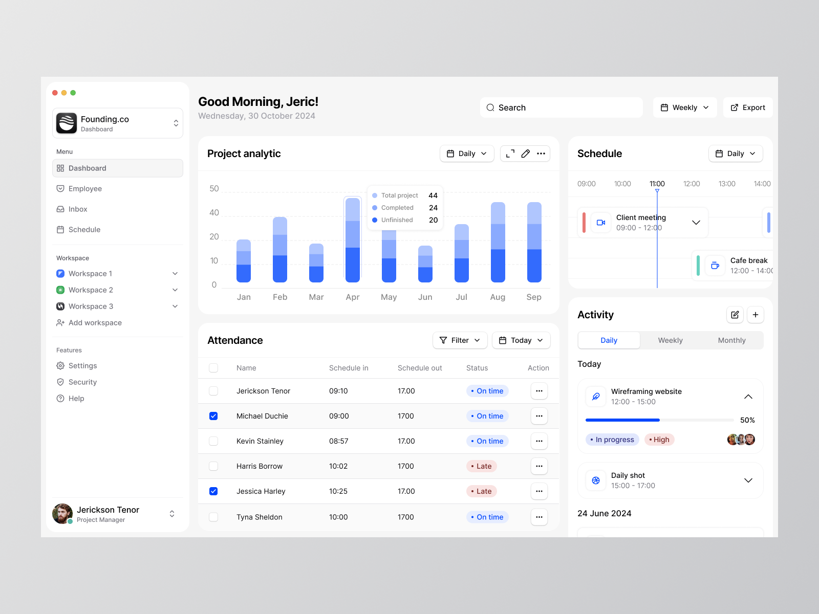Select the Weekly tab in Activity panel

pos(670,340)
